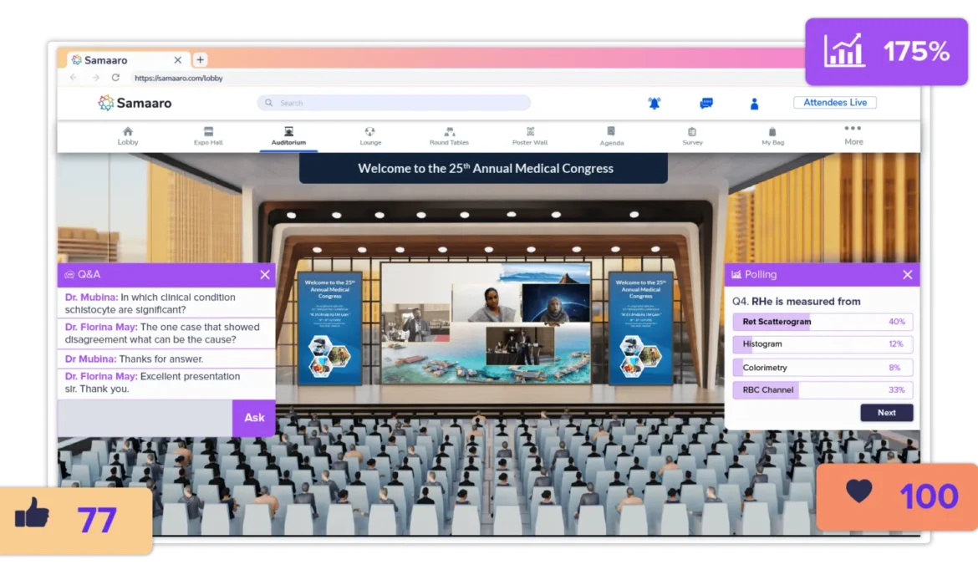Choose the Colorimetry poll option

822,367
